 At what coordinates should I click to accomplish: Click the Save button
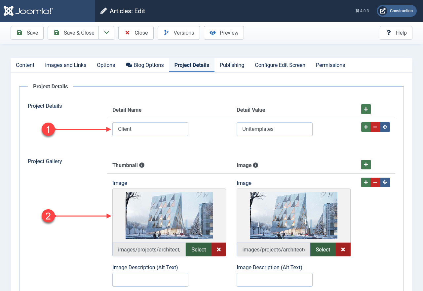pyautogui.click(x=27, y=33)
